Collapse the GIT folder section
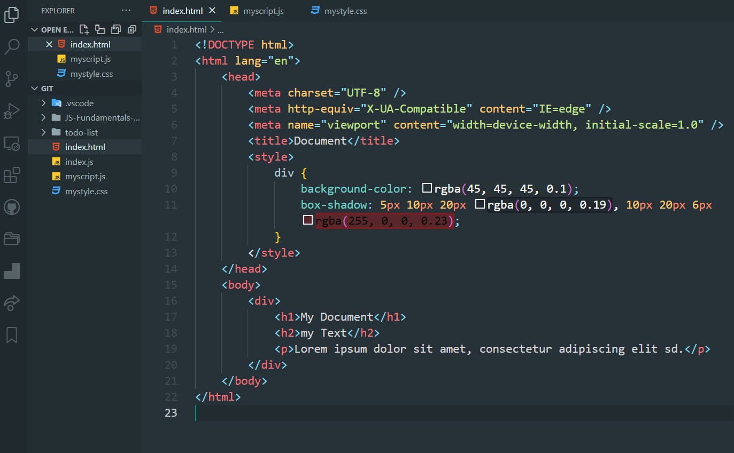This screenshot has width=734, height=453. click(x=35, y=89)
